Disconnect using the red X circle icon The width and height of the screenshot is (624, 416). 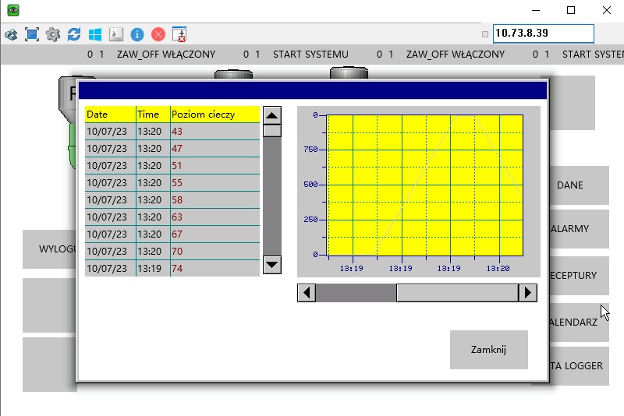coord(158,34)
